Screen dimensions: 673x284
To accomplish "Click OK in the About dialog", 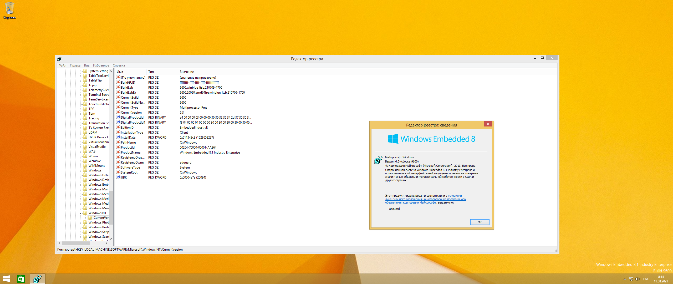I will (x=480, y=222).
